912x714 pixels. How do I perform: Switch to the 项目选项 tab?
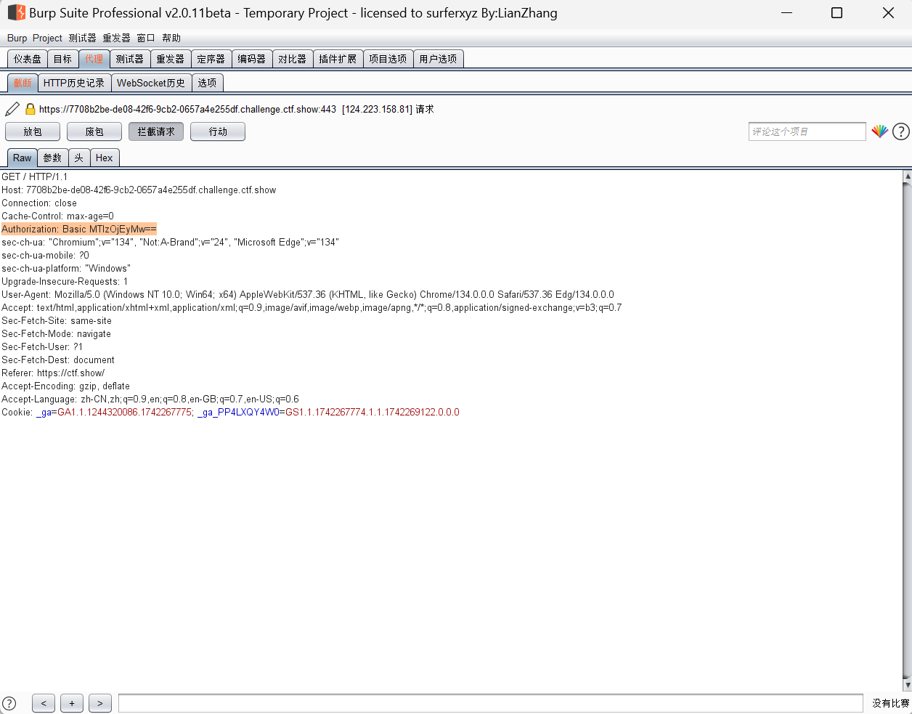388,59
